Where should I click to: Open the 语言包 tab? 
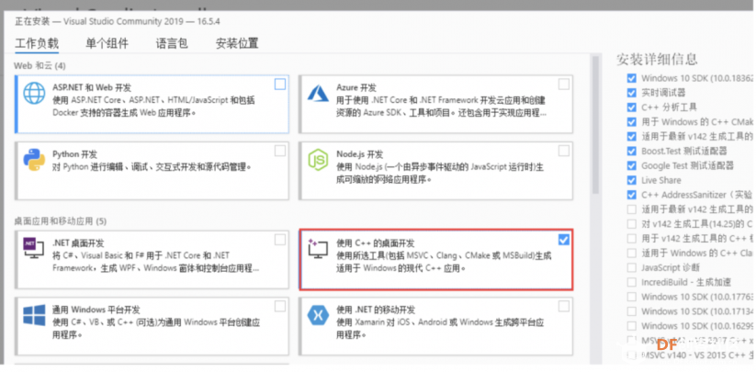click(x=172, y=43)
